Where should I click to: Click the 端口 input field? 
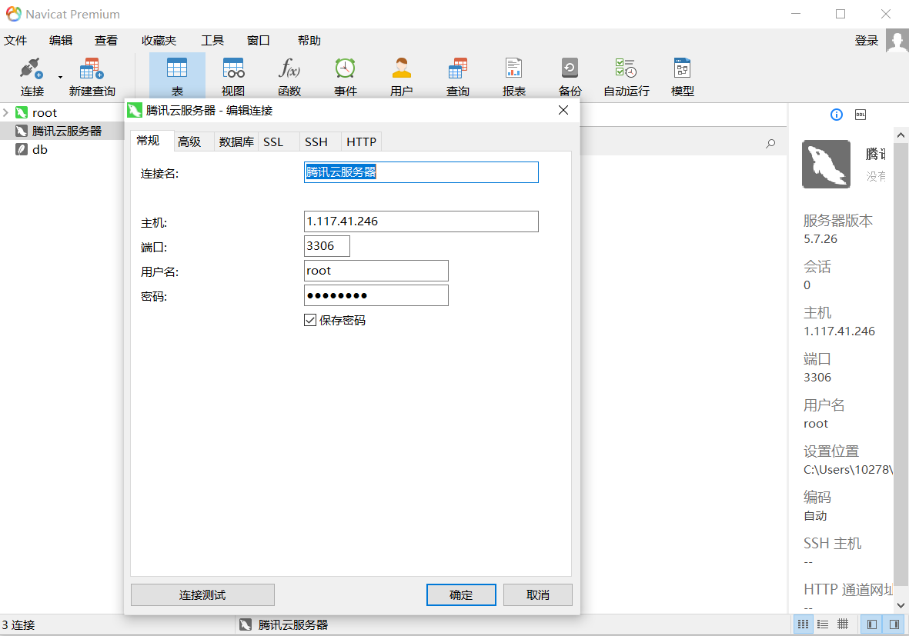(x=327, y=245)
